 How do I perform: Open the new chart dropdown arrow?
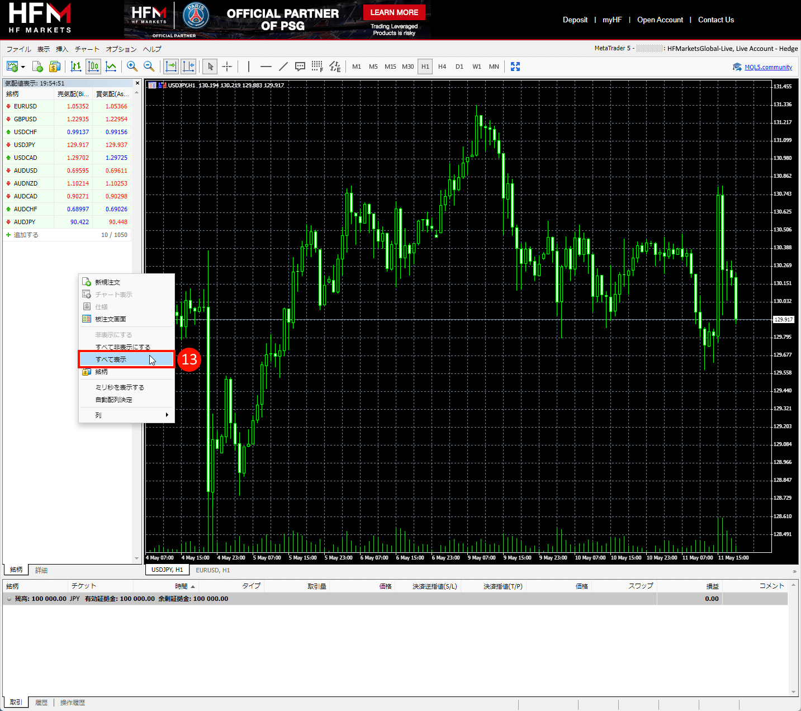23,67
